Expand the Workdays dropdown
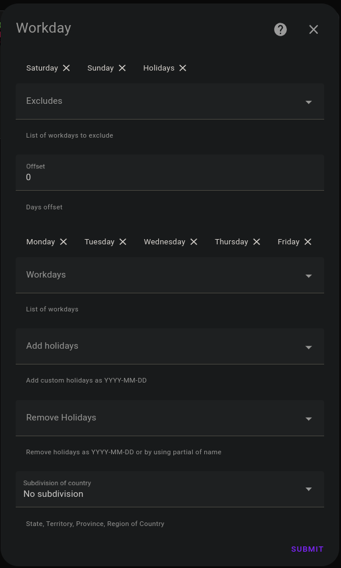341x568 pixels. coord(308,275)
